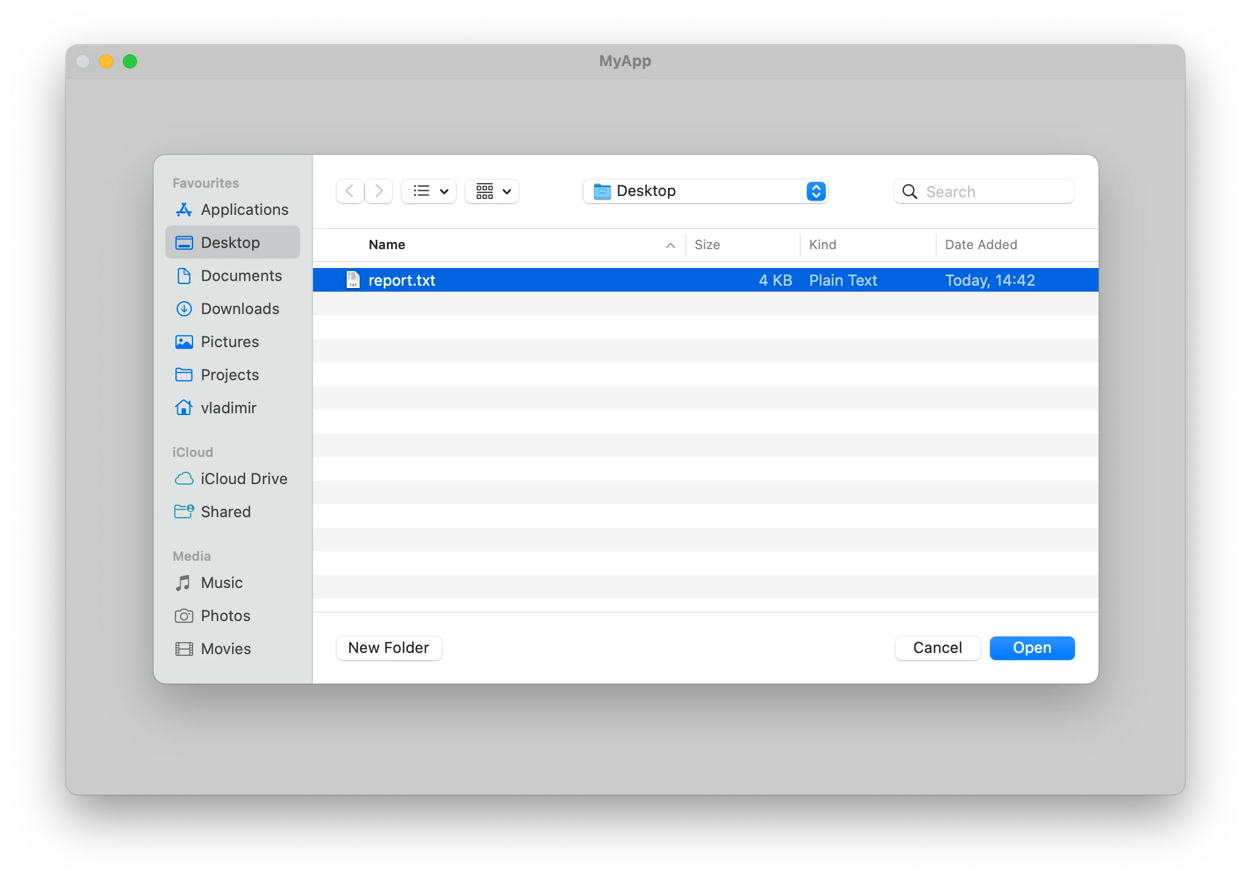
Task: Select the back navigation arrow
Action: pos(350,190)
